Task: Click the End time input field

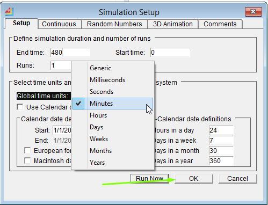Action: (70, 53)
